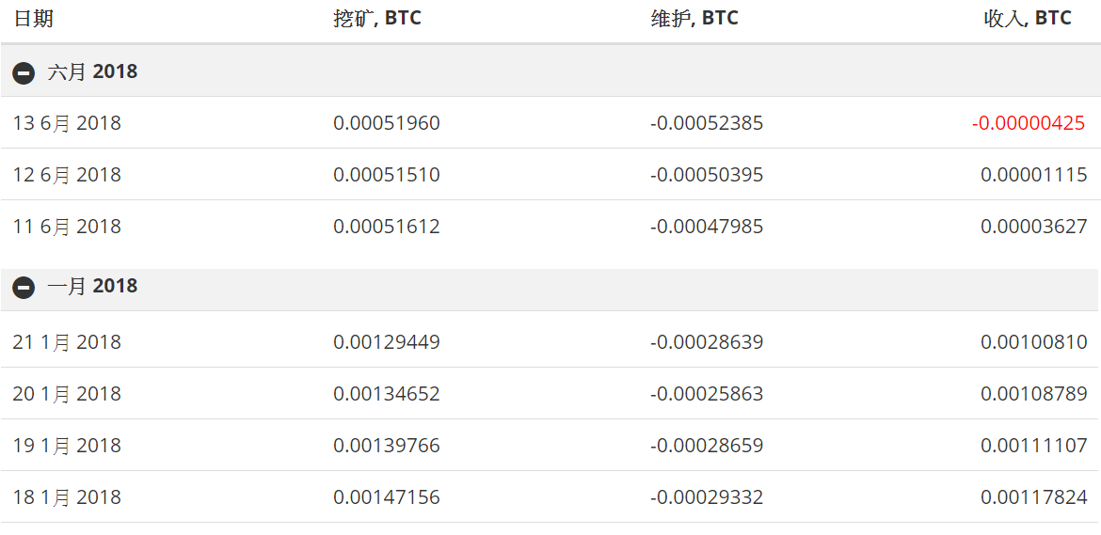
Task: Click maintenance value -0.00029332
Action: pos(706,497)
